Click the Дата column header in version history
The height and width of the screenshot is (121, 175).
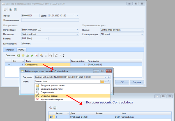pos(82,113)
